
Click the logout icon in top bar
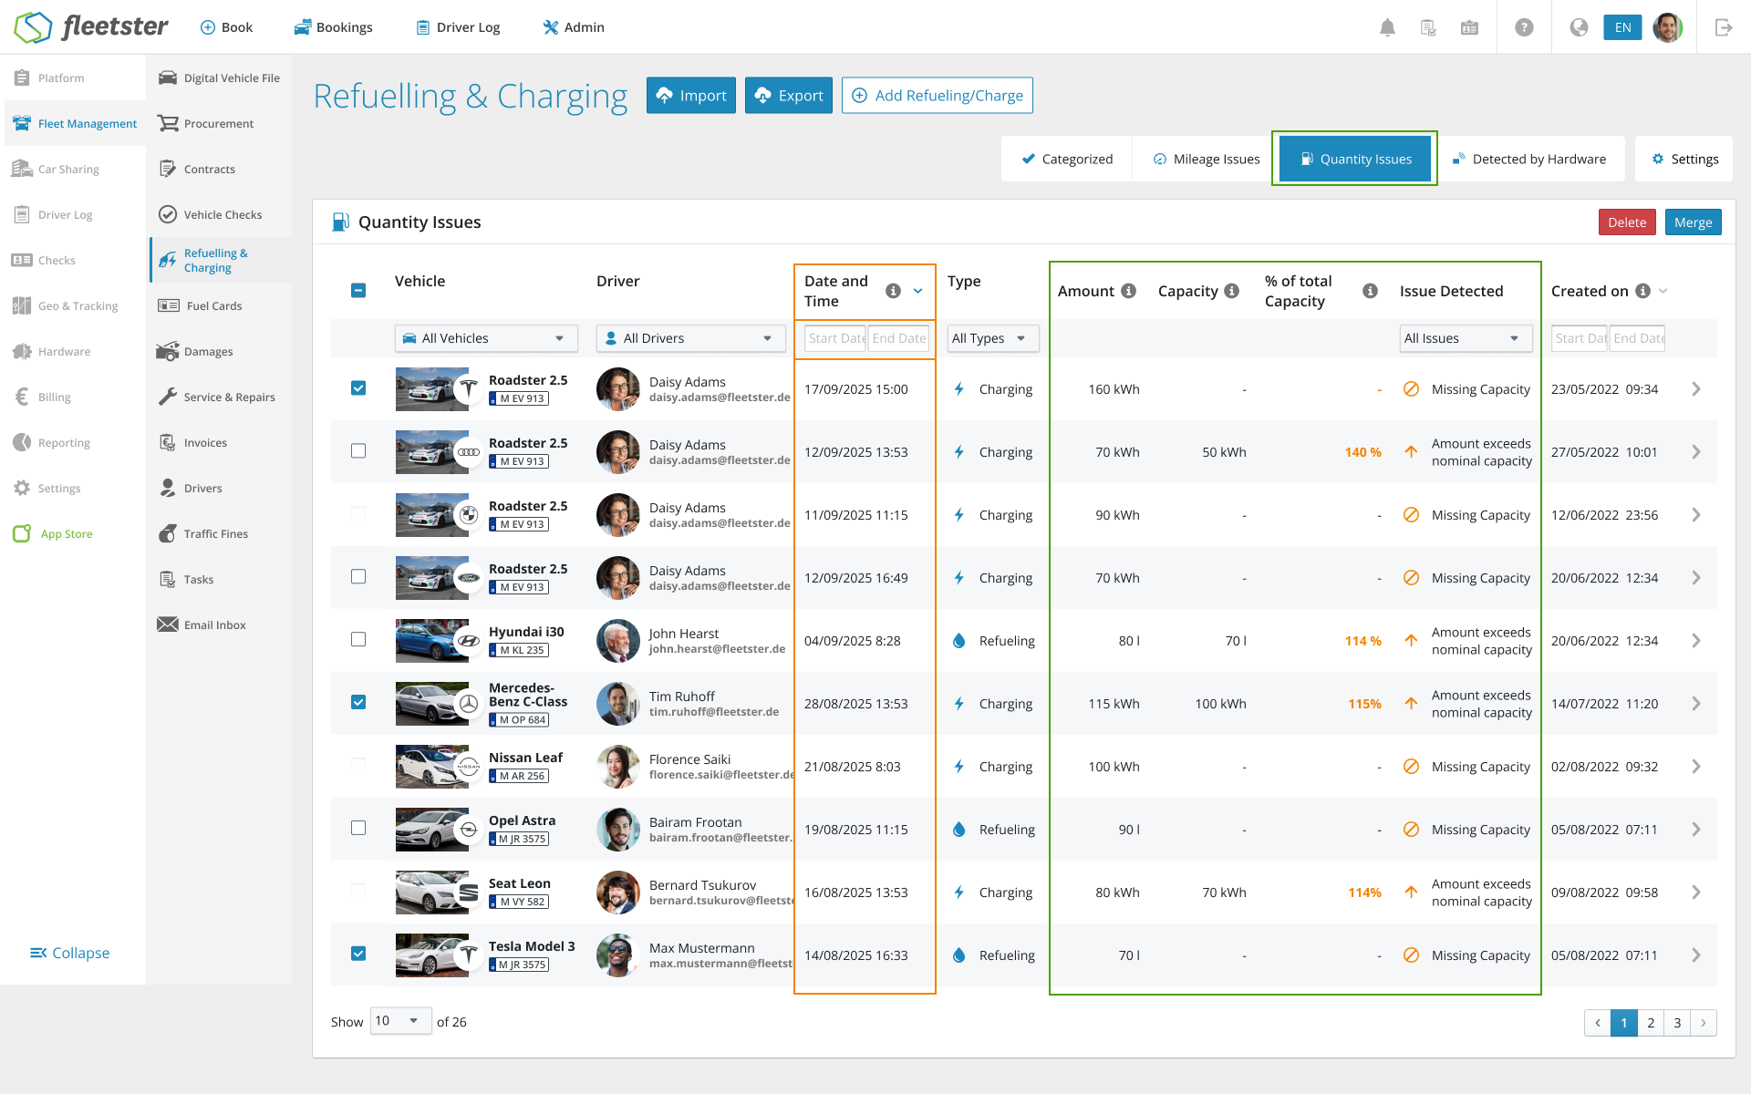(x=1723, y=27)
